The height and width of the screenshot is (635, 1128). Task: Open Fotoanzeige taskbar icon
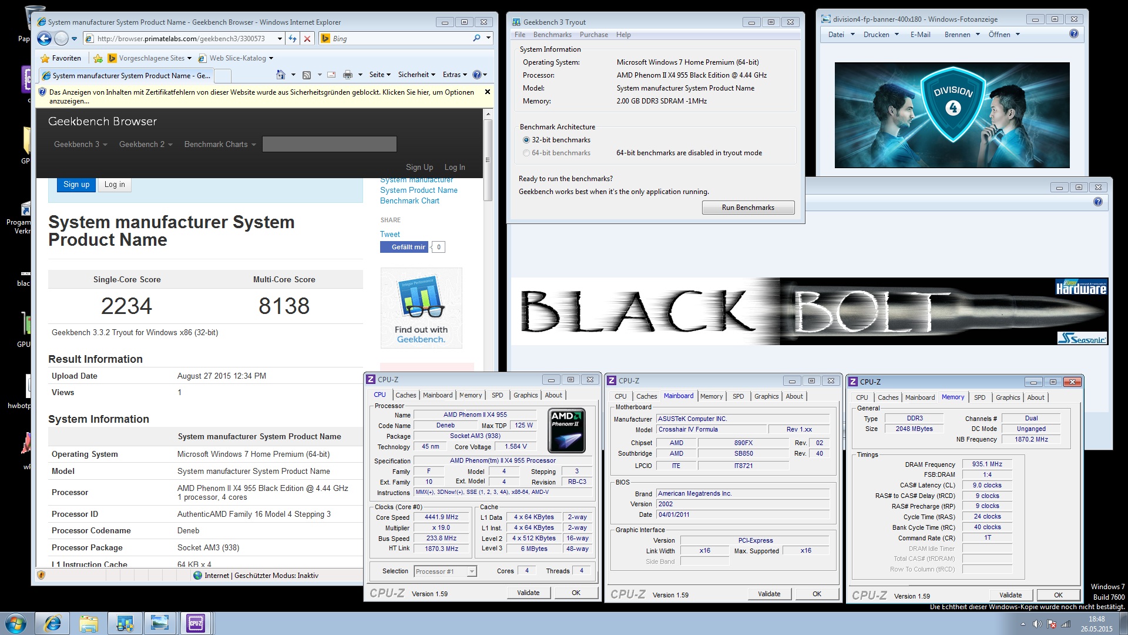click(x=160, y=623)
